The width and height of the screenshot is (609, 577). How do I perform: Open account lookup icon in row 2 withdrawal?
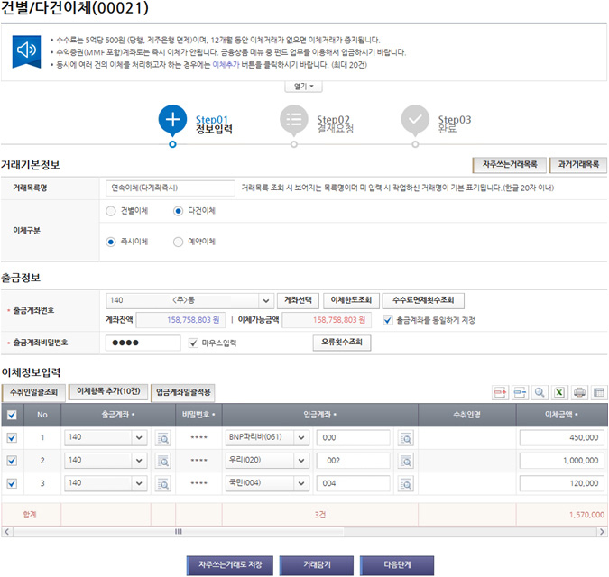click(x=163, y=462)
